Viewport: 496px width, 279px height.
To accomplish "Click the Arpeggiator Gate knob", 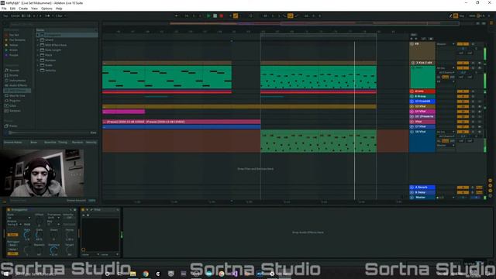I will tap(40, 235).
